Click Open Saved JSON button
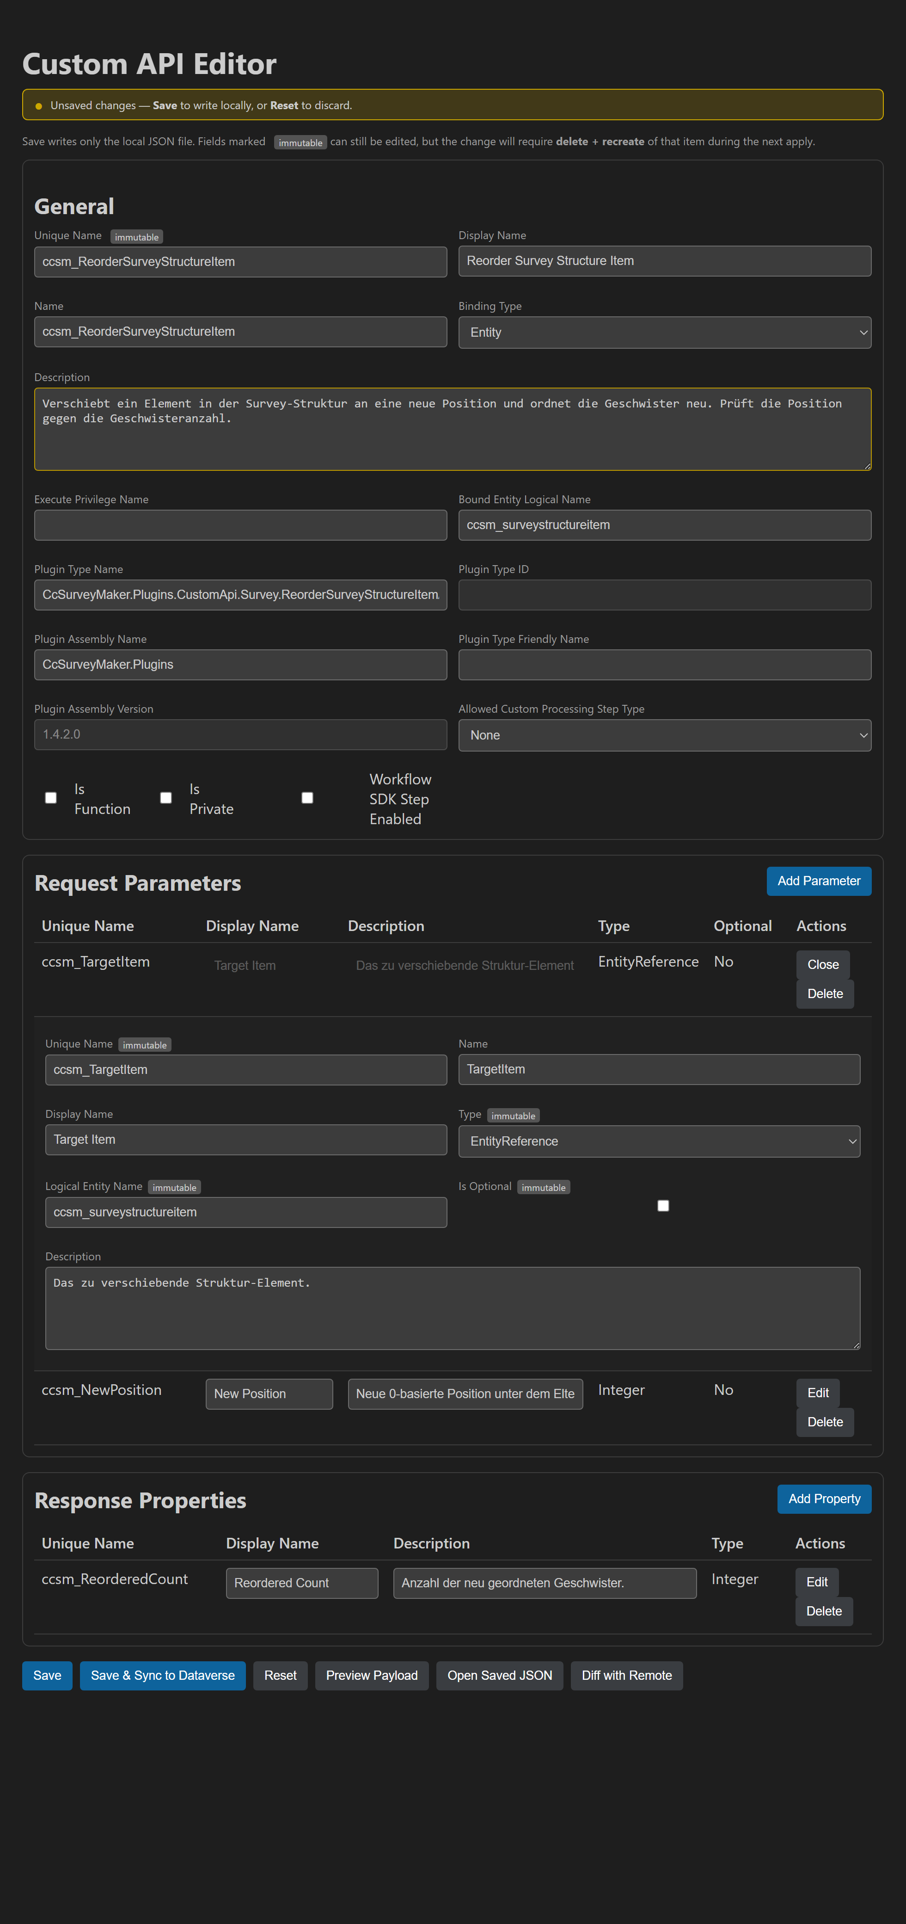This screenshot has height=1924, width=906. [499, 1675]
